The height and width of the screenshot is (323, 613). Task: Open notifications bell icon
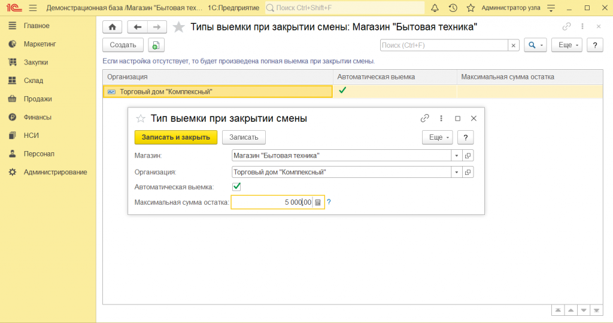435,8
